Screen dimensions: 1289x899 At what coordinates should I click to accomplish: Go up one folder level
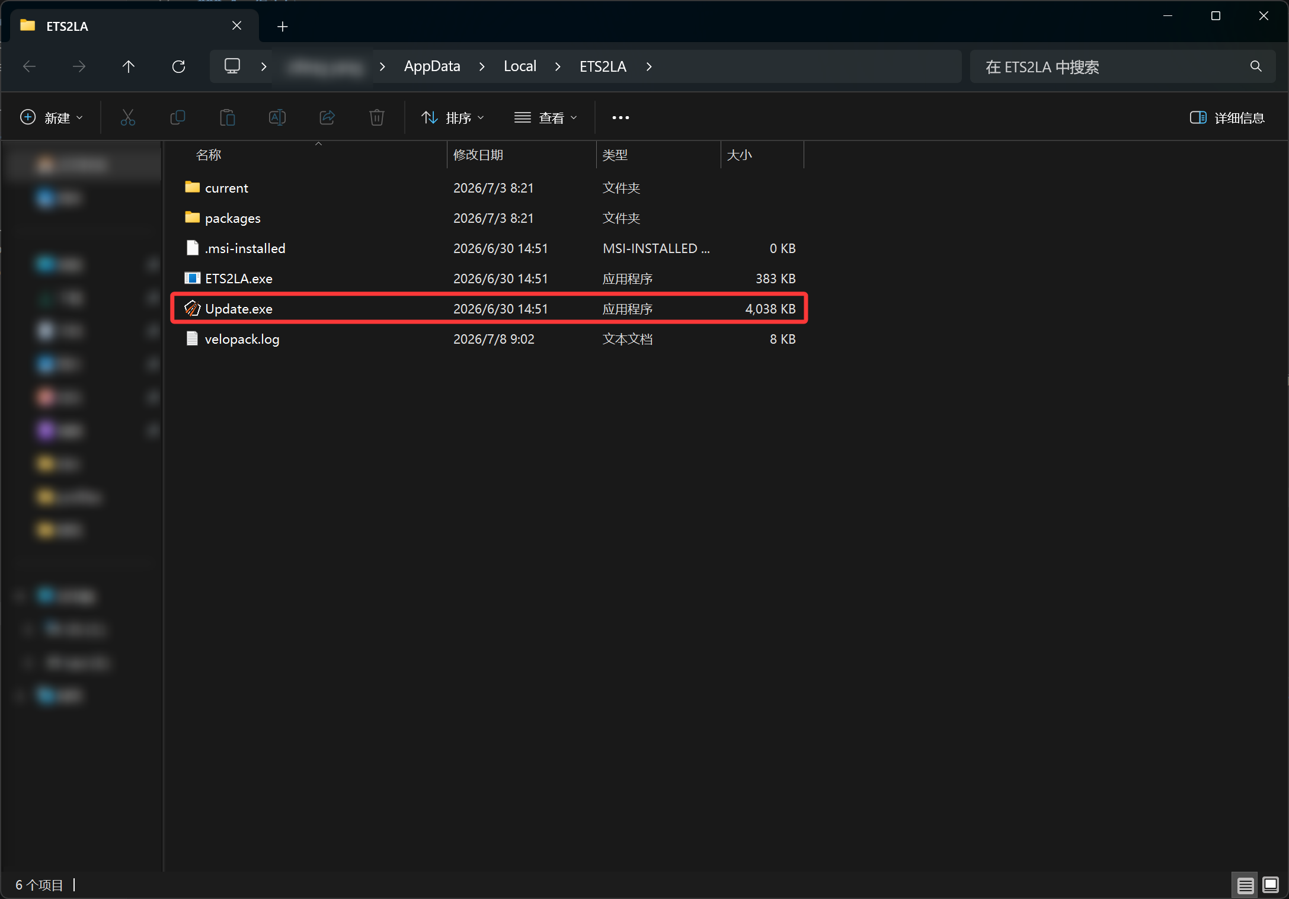129,66
